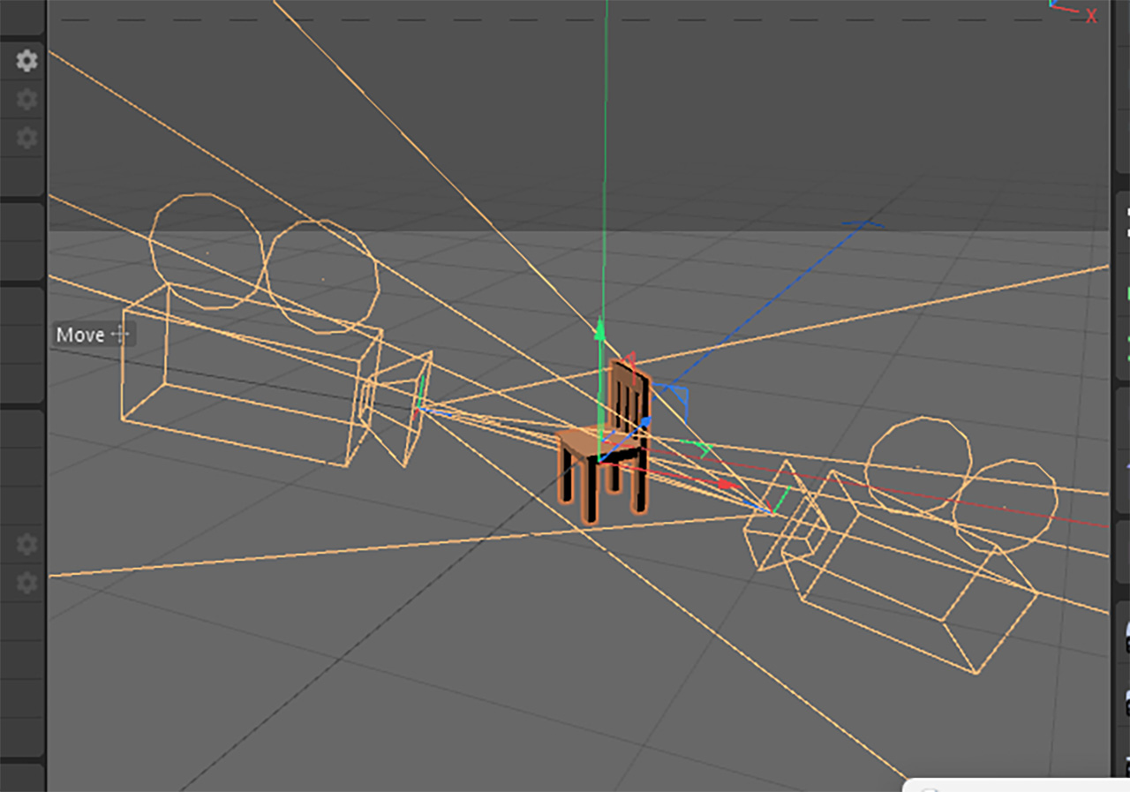Grab the green Y-axis arrow of the gizmo
Screen dimensions: 1130x792
(599, 330)
